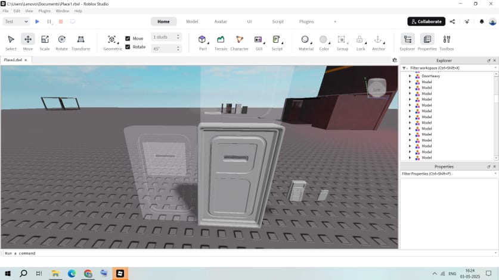The width and height of the screenshot is (499, 280).
Task: Open the Character tool
Action: tap(239, 42)
